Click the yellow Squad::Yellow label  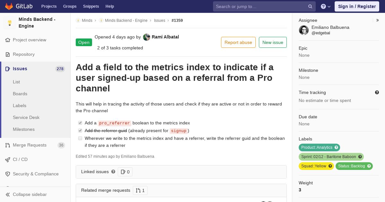(x=313, y=166)
